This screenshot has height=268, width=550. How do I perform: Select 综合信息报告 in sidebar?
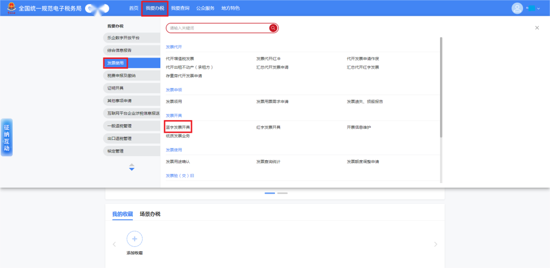pyautogui.click(x=132, y=50)
